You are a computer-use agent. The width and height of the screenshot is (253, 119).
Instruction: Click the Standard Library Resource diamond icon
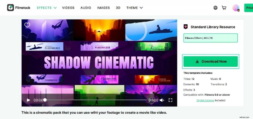186,27
